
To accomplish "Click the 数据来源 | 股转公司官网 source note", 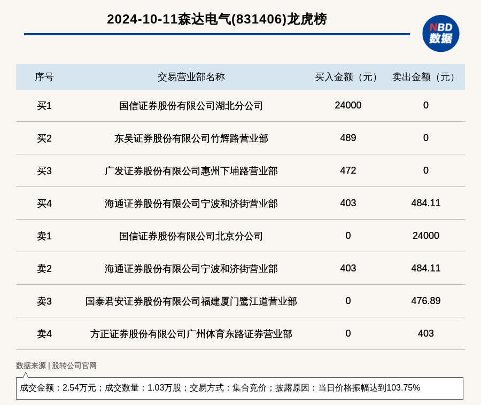I will pos(56,366).
